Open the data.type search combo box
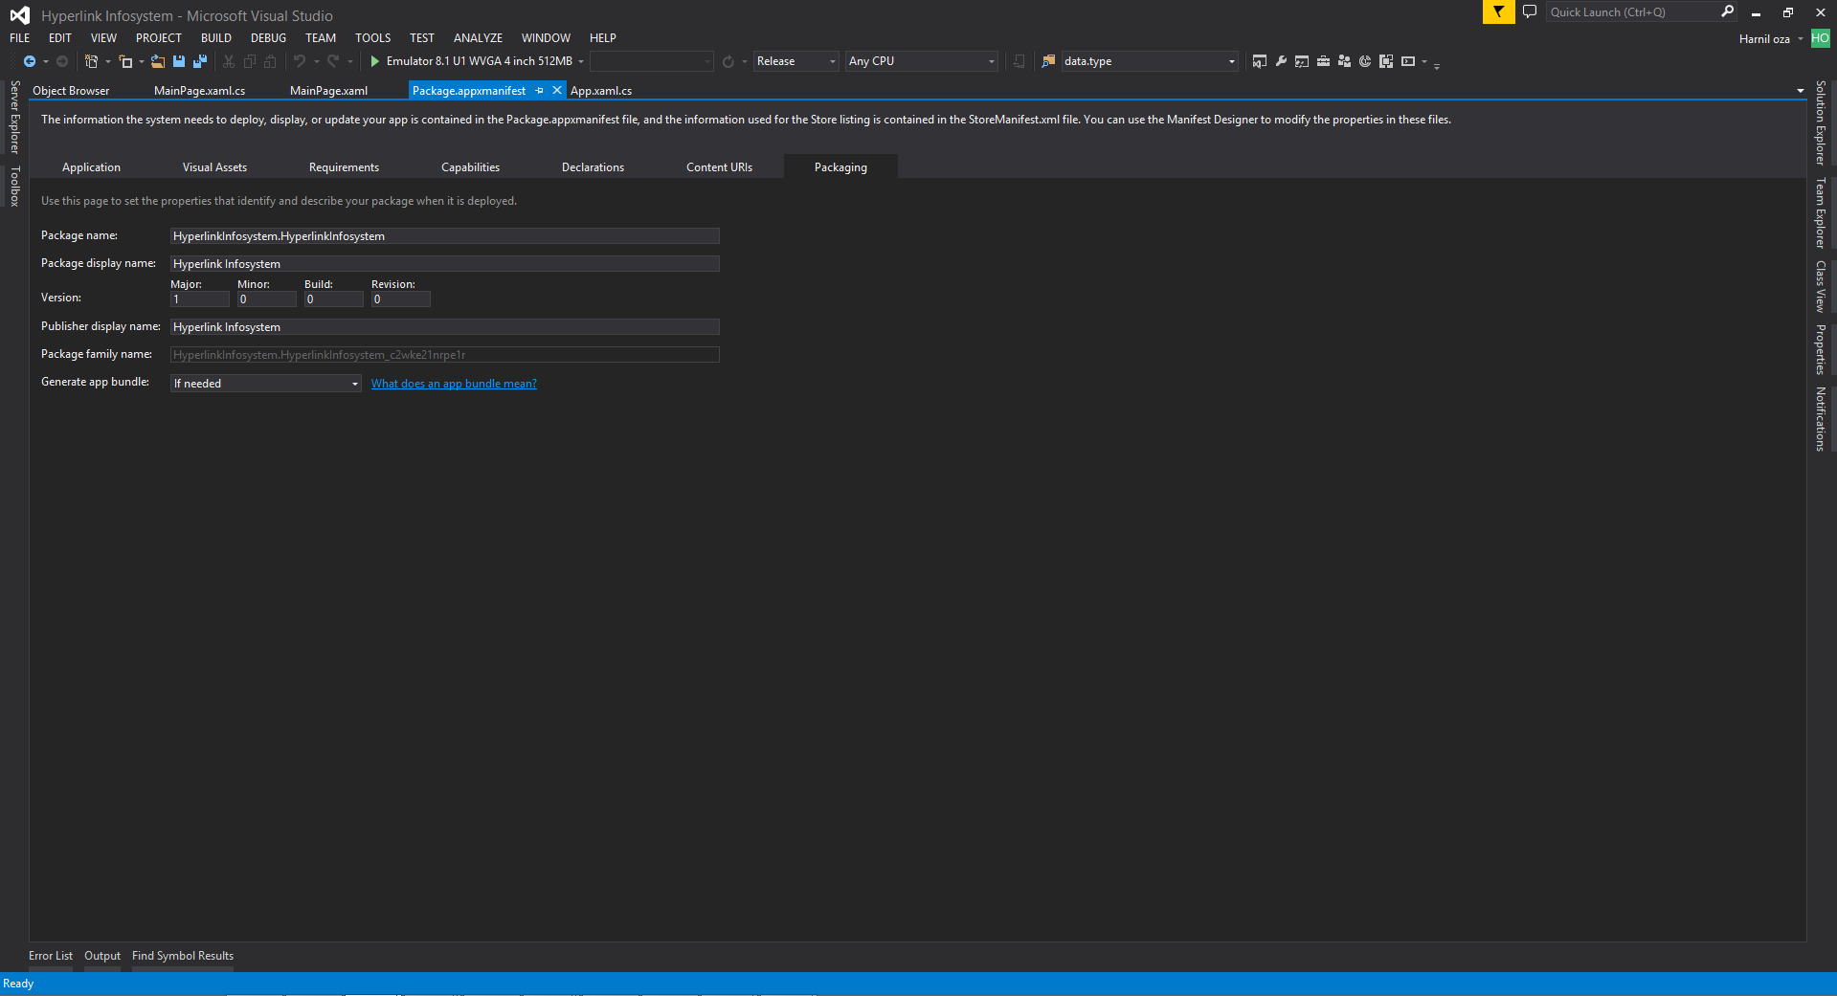This screenshot has width=1837, height=996. (1149, 61)
